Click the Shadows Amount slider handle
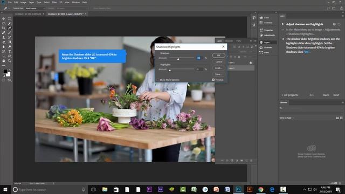Viewport: 345px width, 194px height. [178, 59]
